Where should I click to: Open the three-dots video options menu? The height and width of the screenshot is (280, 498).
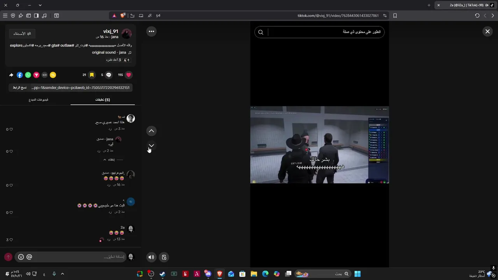151,31
